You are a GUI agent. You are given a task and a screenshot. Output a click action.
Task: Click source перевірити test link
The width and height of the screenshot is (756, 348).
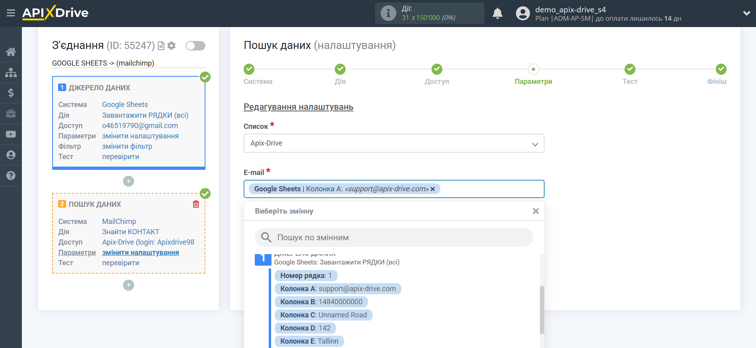pyautogui.click(x=121, y=157)
